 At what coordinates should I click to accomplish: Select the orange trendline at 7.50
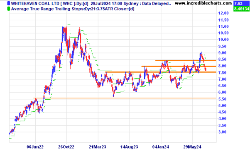click(161, 72)
